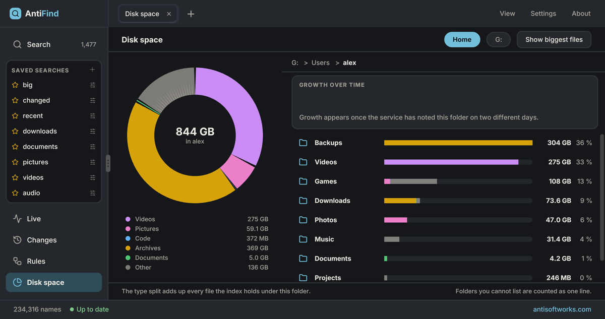The image size is (605, 319).
Task: Select the Backups row size bar
Action: pos(458,143)
